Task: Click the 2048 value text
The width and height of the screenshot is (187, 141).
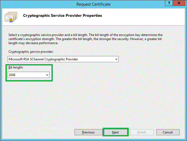Action: click(12, 75)
